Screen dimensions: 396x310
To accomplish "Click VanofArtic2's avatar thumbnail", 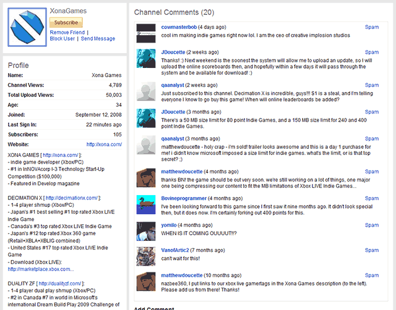I will tap(146, 256).
